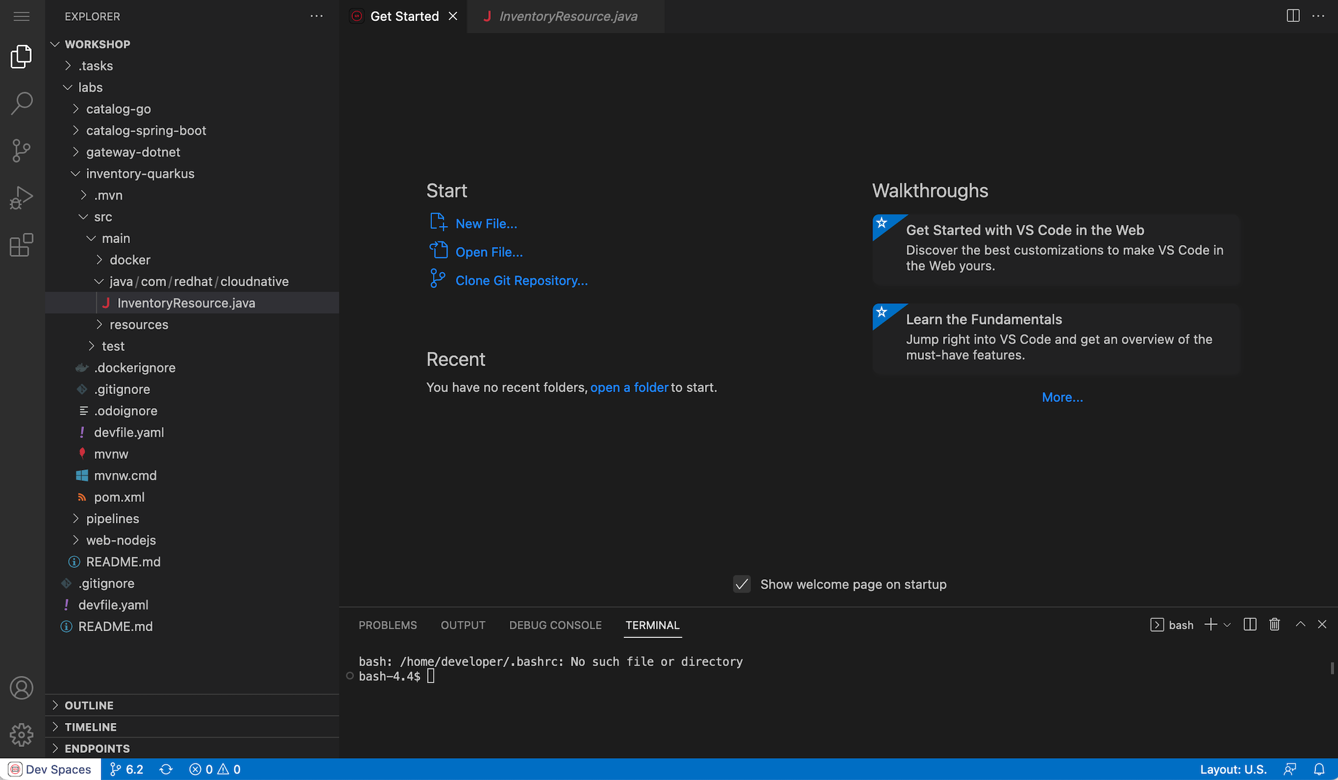Switch to the InventoryResource.java editor tab
This screenshot has width=1338, height=780.
tap(567, 17)
